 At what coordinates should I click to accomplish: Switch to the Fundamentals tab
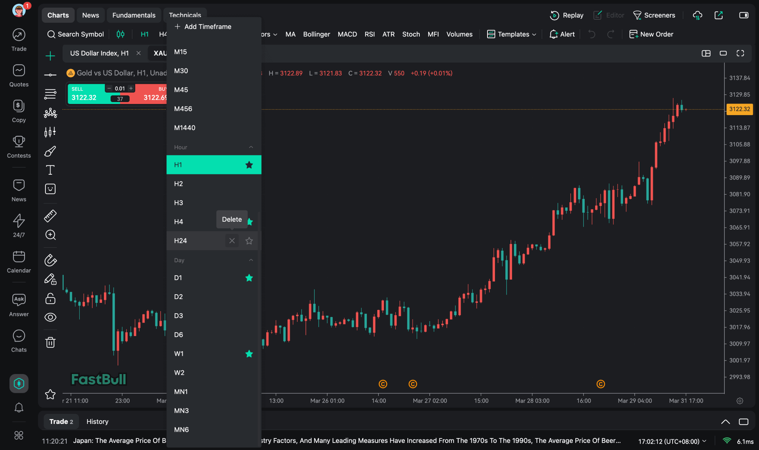point(134,15)
